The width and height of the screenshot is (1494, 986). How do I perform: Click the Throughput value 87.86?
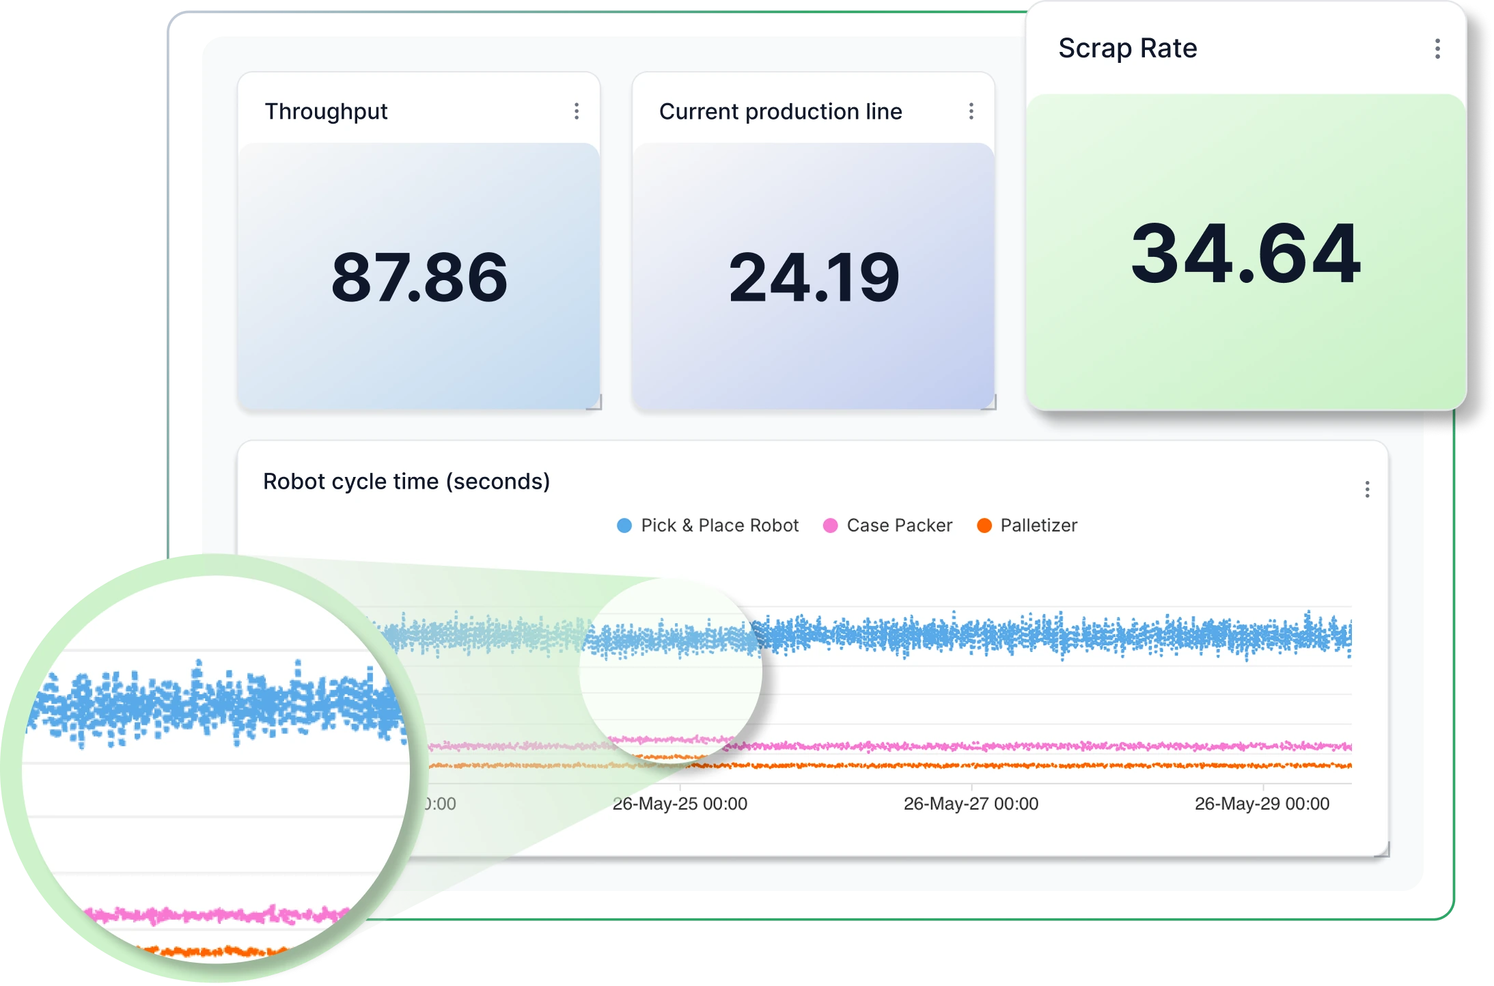(419, 277)
